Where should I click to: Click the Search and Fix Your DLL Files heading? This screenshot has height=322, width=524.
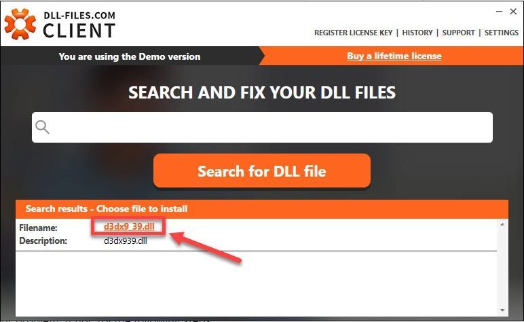click(262, 92)
